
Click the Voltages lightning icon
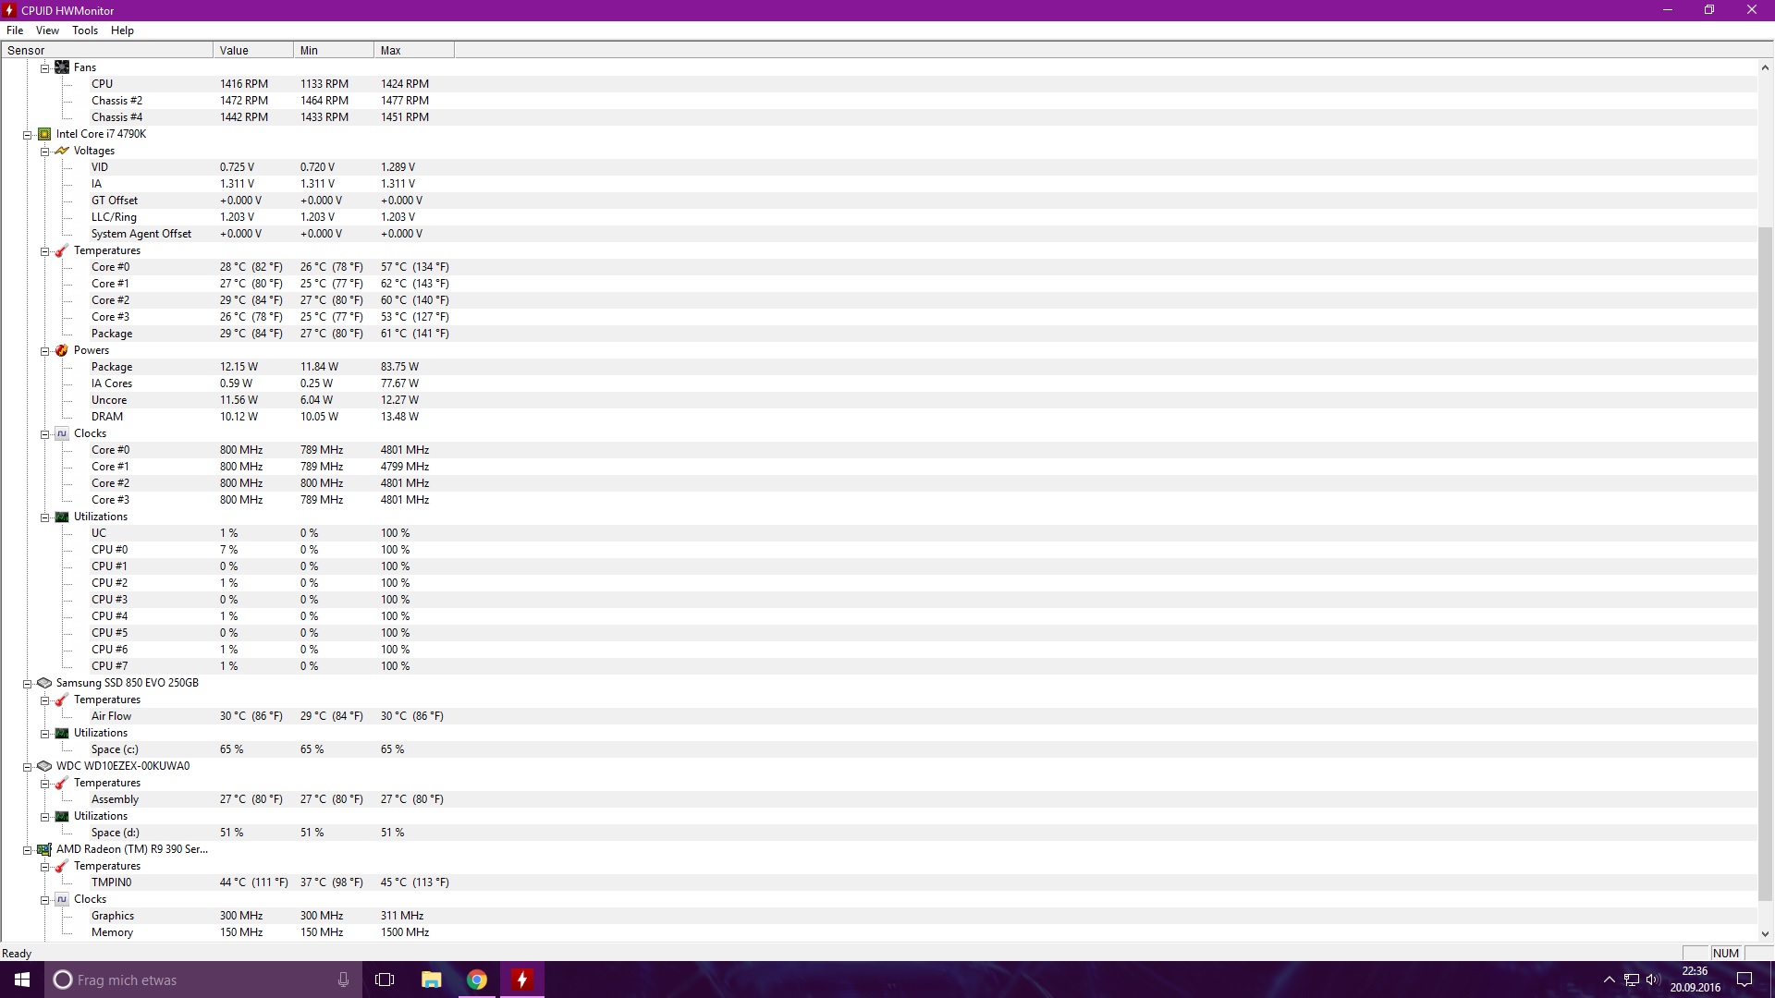coord(62,151)
